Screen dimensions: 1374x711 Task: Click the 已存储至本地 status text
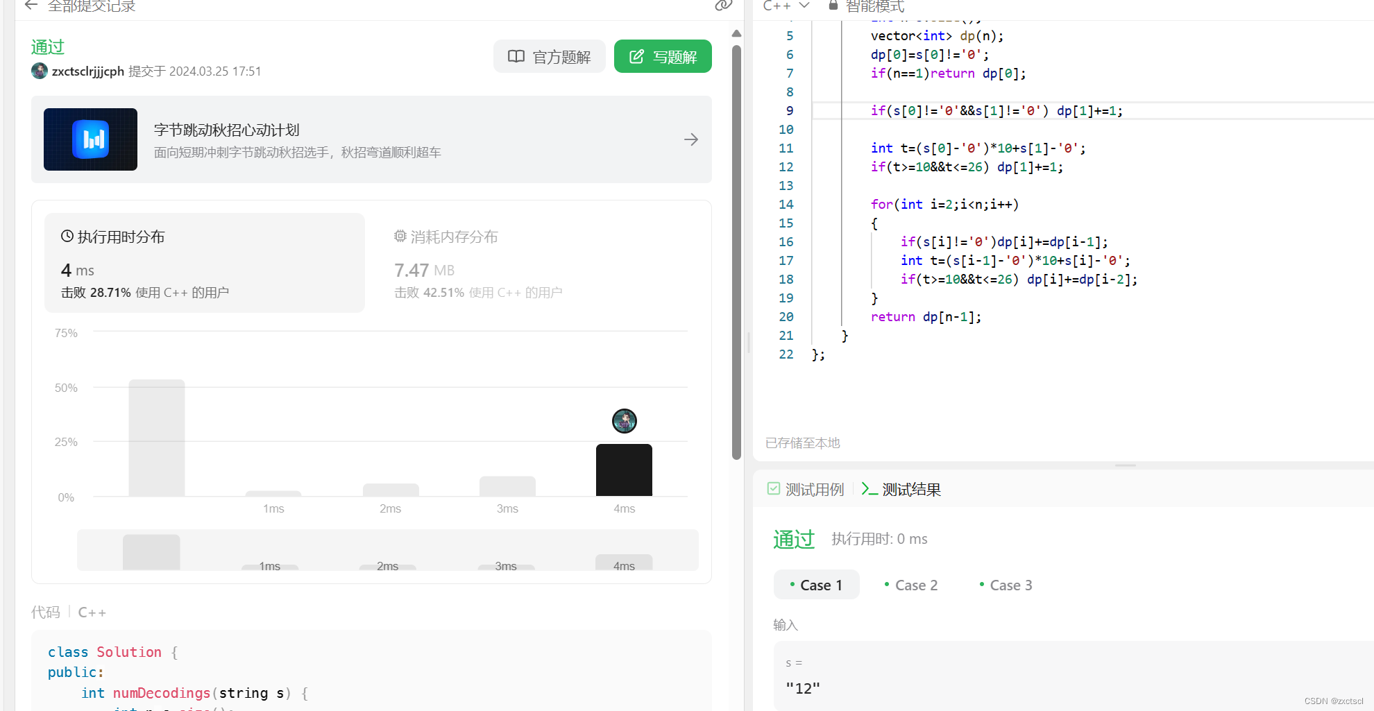(x=802, y=443)
